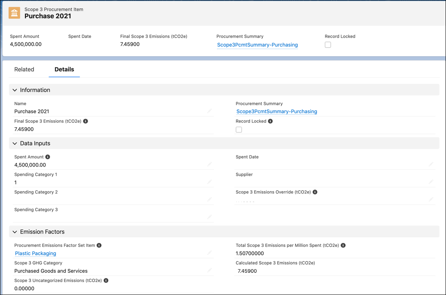Check Record Locked box in Information section

[239, 130]
